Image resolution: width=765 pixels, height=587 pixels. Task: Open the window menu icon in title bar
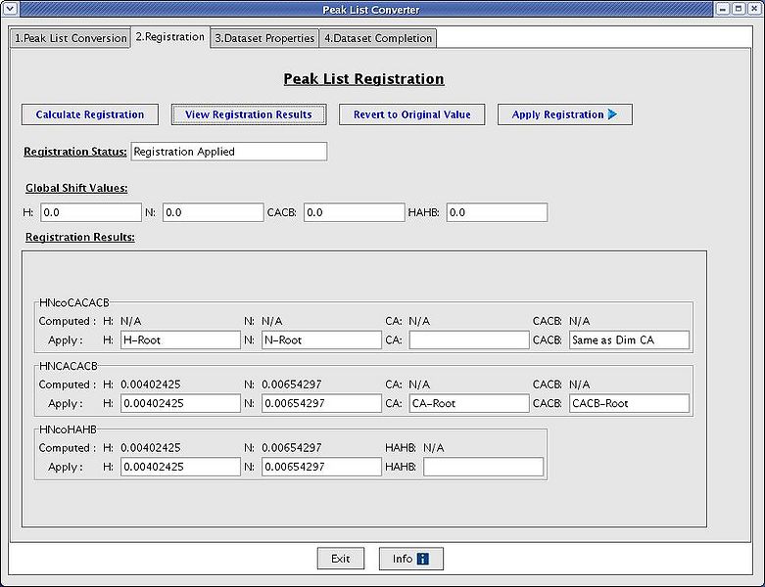11,9
